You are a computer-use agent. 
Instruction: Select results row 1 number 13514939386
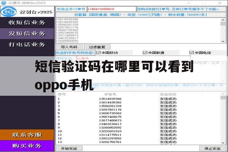point(110,99)
